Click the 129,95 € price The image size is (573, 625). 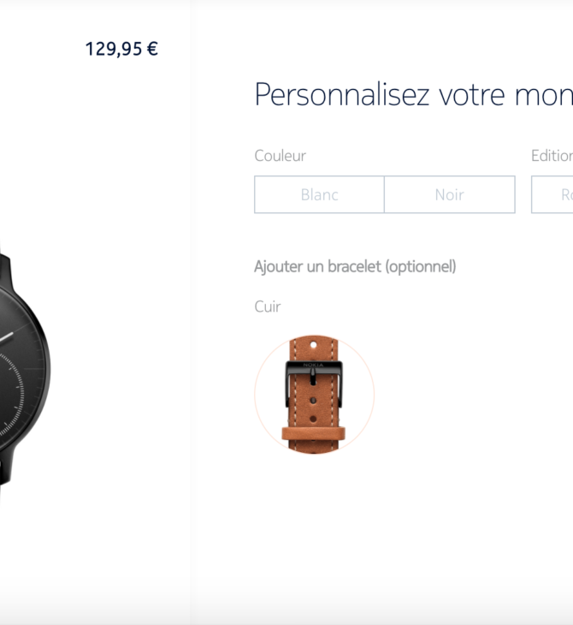121,49
